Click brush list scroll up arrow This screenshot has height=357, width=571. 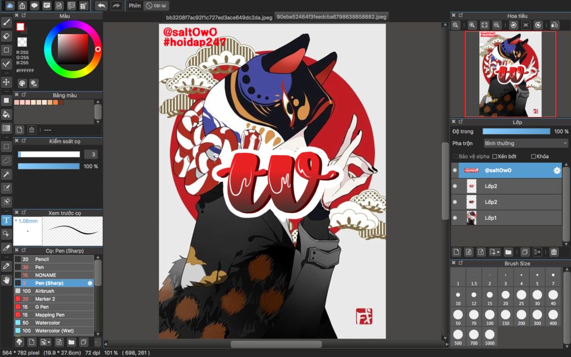click(x=98, y=258)
